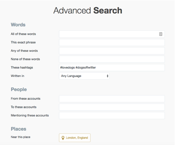Click the contact autofill icon in first field
Screen dimensions: 175x145
[161, 34]
